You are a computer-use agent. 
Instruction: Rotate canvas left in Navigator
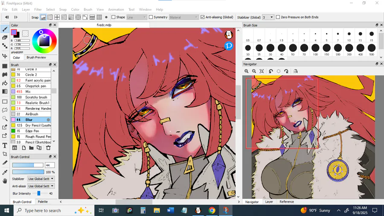(271, 71)
